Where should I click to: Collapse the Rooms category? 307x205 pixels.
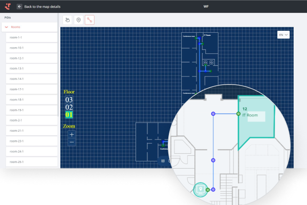[x=7, y=27]
